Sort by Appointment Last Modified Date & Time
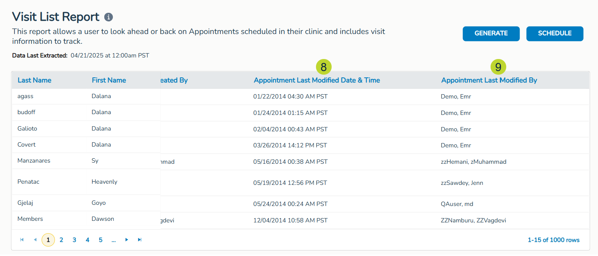The width and height of the screenshot is (598, 256). point(317,80)
